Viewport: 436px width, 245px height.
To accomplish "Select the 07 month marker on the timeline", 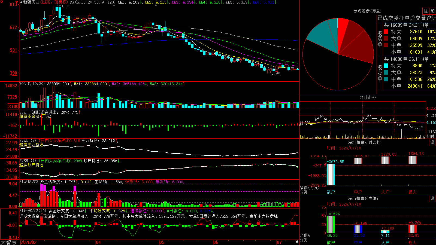I will (279, 242).
